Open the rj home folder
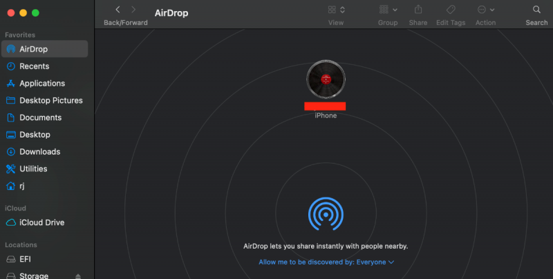 (44, 186)
